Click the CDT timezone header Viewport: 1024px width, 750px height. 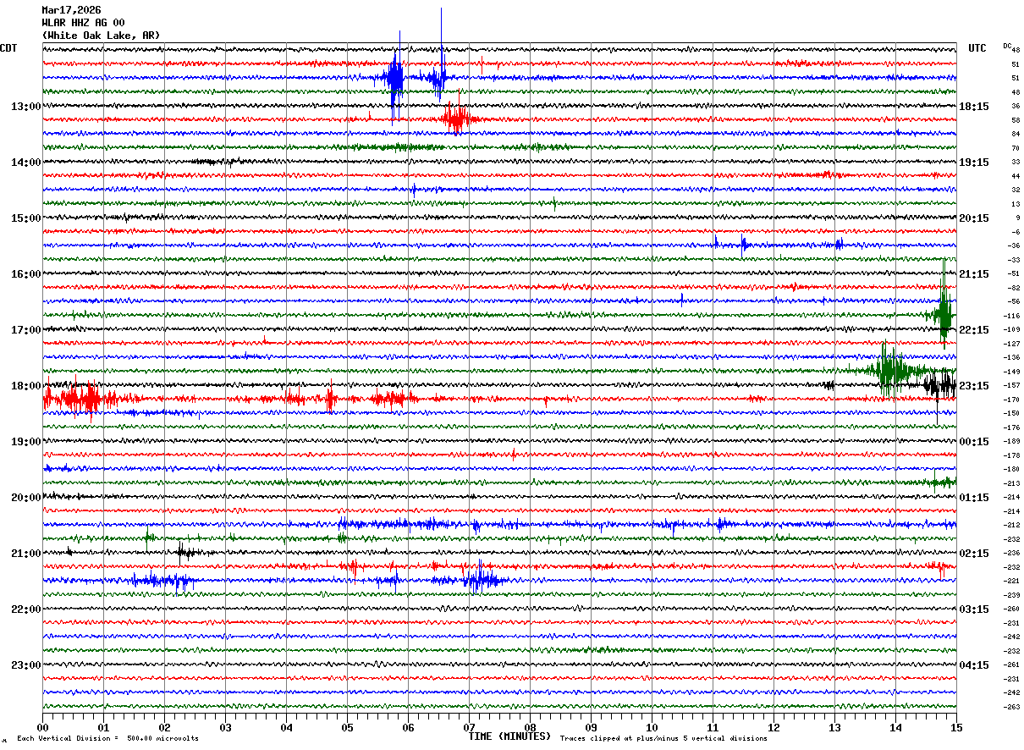coord(9,48)
